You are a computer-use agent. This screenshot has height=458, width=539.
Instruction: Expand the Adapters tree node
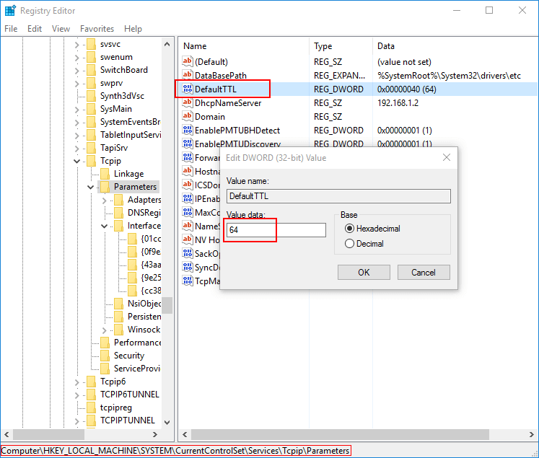point(105,201)
